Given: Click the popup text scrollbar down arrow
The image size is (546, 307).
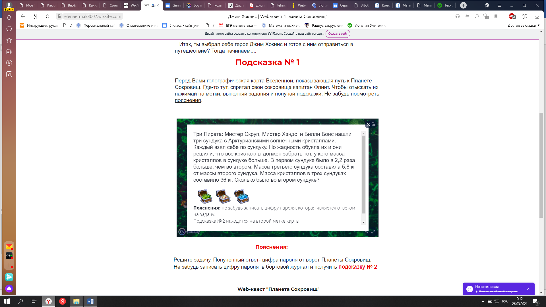Looking at the screenshot, I should click(363, 222).
